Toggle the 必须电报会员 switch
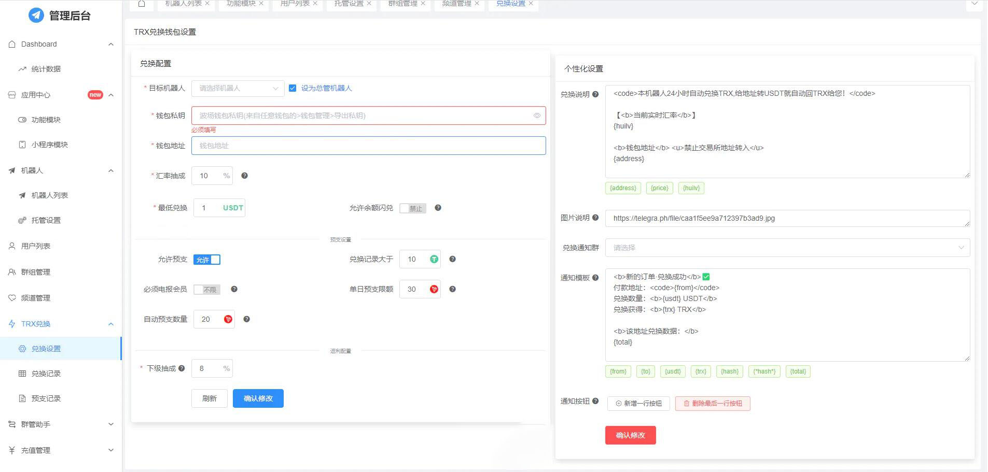The height and width of the screenshot is (472, 988). [207, 290]
